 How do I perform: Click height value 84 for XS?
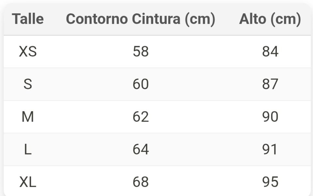[270, 52]
